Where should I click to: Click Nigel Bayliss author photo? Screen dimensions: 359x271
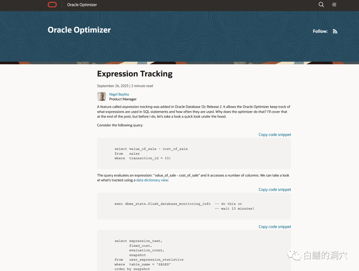(101, 97)
